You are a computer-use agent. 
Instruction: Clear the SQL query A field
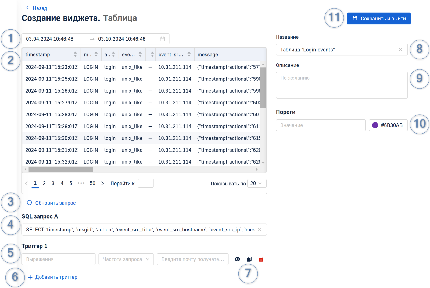[260, 230]
